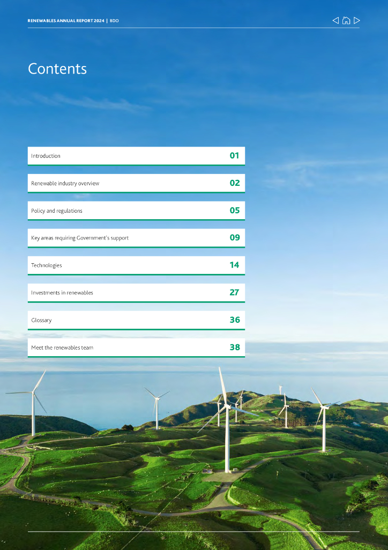The height and width of the screenshot is (550, 388).
Task: Click the Renewables Annual Report 2024 header
Action: tap(66, 20)
